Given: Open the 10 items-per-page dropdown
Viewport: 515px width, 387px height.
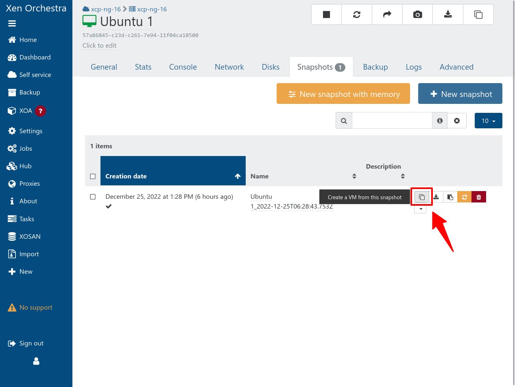Looking at the screenshot, I should [x=488, y=121].
